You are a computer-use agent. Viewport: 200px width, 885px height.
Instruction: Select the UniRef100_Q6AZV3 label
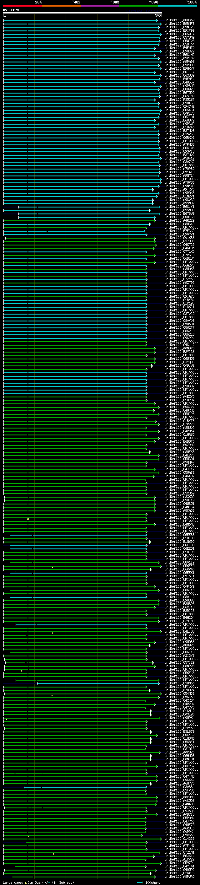(179, 266)
